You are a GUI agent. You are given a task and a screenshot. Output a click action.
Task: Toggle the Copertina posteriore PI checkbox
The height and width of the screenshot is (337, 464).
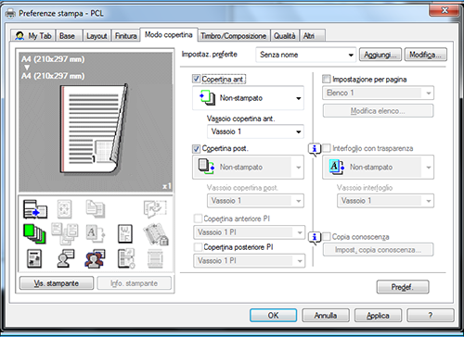click(x=198, y=247)
